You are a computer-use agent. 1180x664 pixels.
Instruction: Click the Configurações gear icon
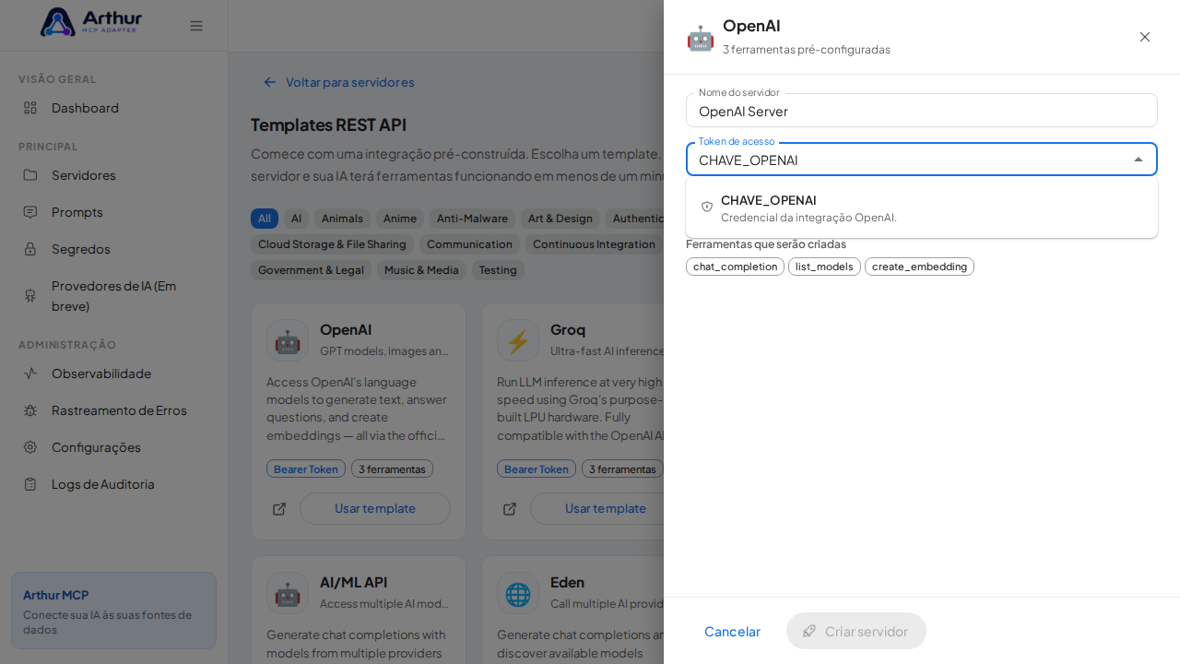click(30, 447)
